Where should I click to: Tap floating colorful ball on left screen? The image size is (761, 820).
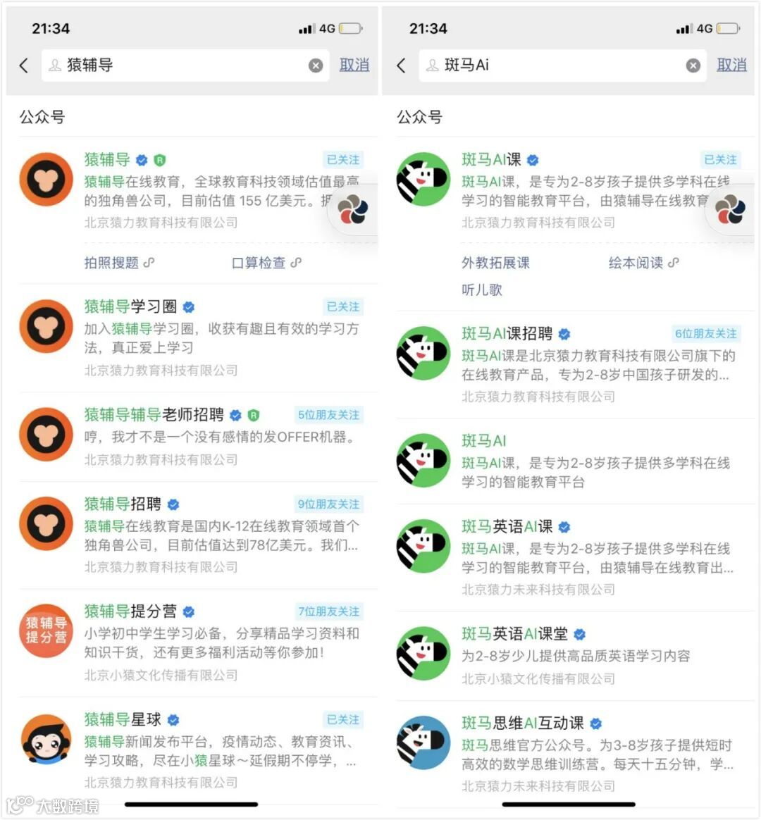(x=352, y=209)
